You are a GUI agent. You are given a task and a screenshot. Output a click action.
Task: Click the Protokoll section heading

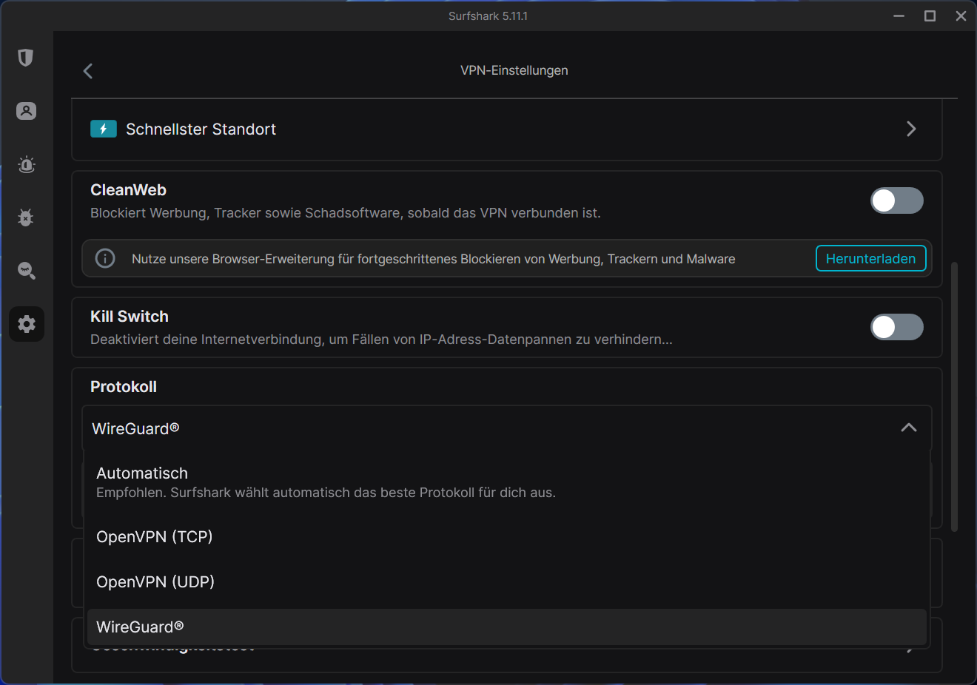(x=124, y=387)
